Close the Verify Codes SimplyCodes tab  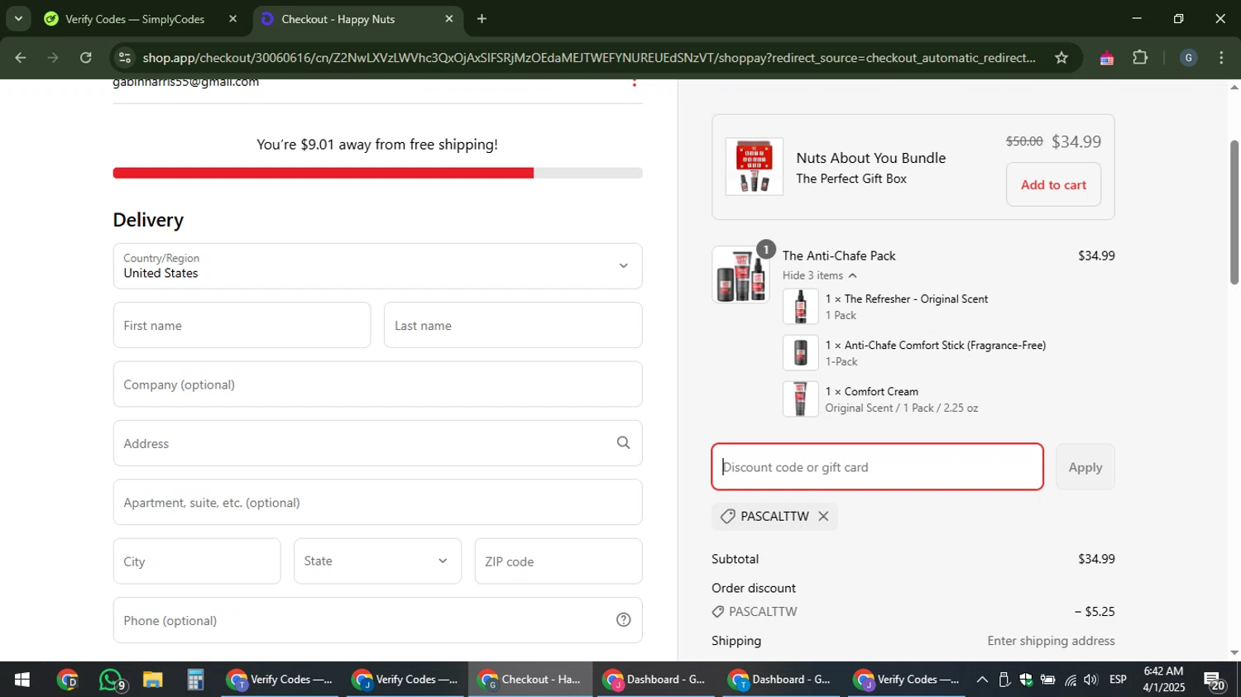[232, 18]
